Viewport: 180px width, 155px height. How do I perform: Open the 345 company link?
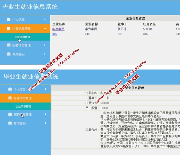pos(55,34)
